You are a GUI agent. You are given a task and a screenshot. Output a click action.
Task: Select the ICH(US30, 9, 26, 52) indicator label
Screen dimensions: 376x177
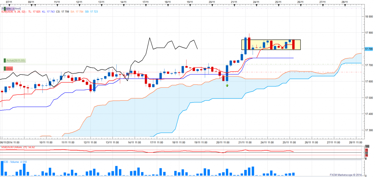[14, 12]
